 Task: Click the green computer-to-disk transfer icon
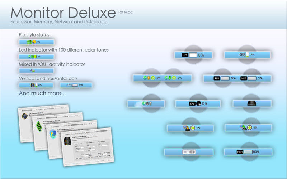(x=244, y=127)
